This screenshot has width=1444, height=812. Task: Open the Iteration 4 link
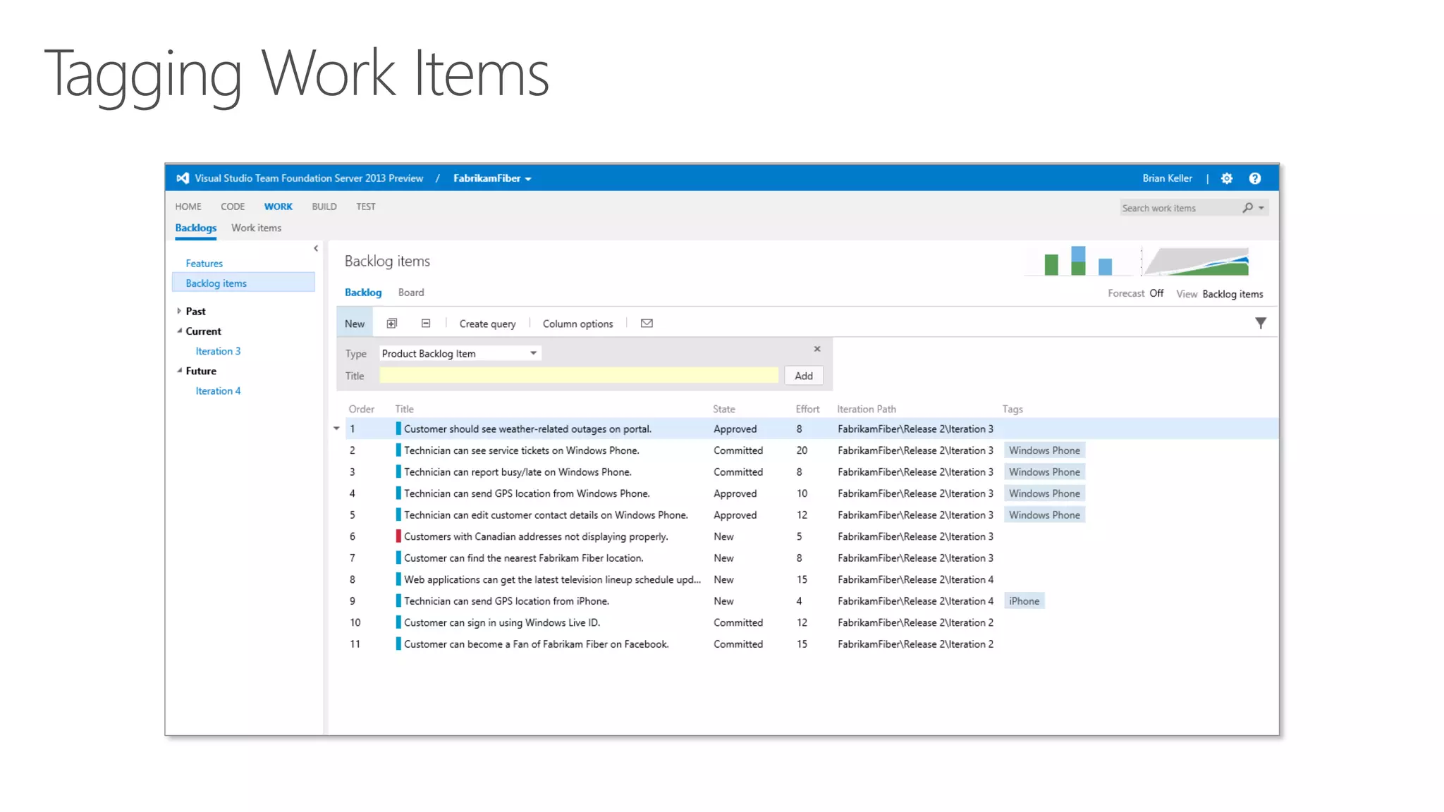218,390
